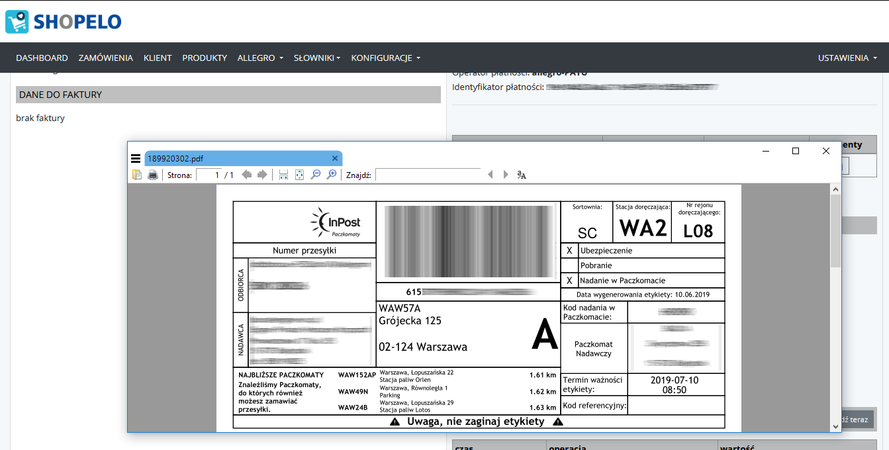Open USTAWIENIA dropdown menu

[x=847, y=58]
